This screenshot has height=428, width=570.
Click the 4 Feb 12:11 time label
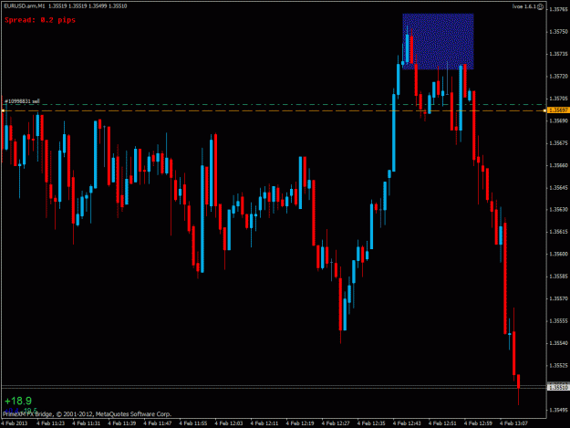[x=264, y=423]
